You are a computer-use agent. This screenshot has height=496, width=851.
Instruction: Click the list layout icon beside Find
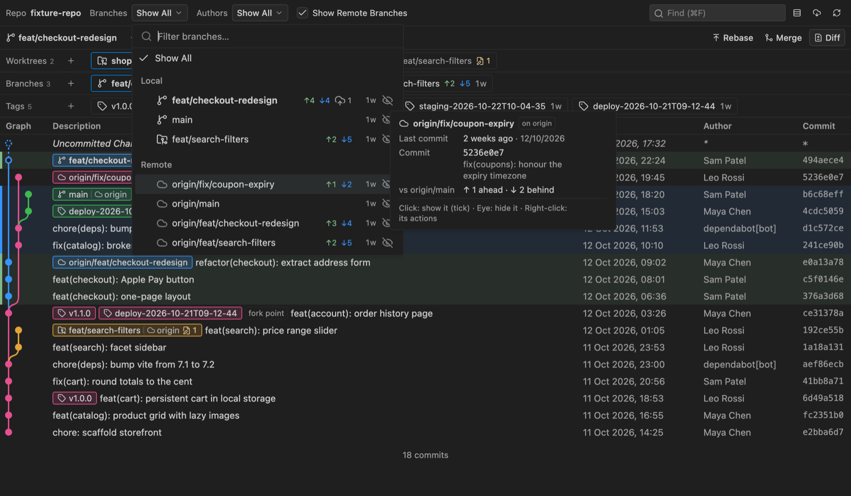(797, 13)
